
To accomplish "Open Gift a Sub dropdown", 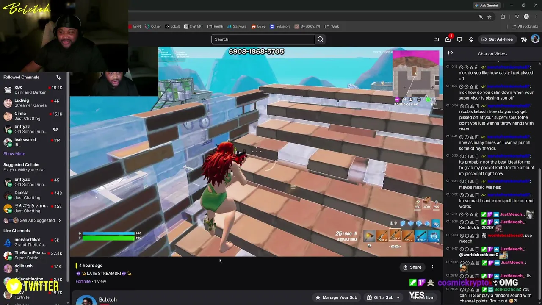I will (383, 297).
